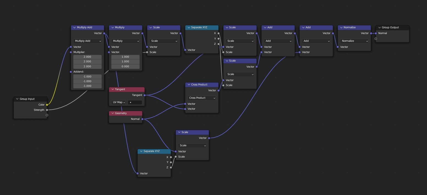Click the 0.000 value field in Multiply node
Viewport: 427px width, 195px height.
pyautogui.click(x=125, y=67)
